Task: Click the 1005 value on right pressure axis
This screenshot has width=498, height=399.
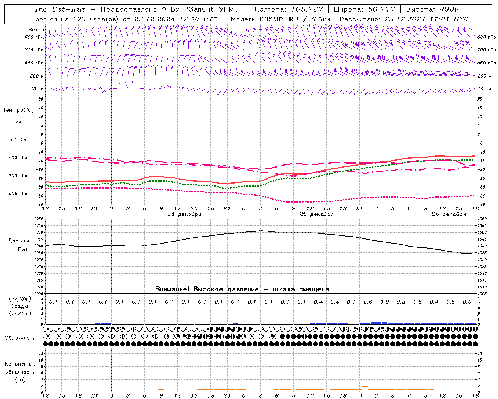Action: pyautogui.click(x=482, y=294)
